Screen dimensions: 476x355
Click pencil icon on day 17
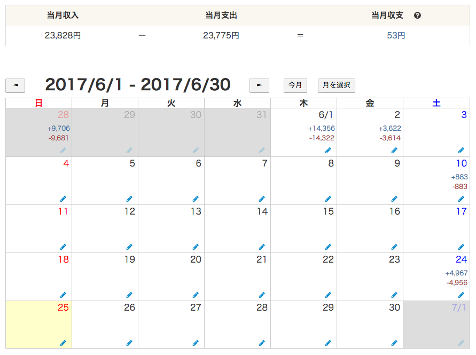[x=461, y=247]
